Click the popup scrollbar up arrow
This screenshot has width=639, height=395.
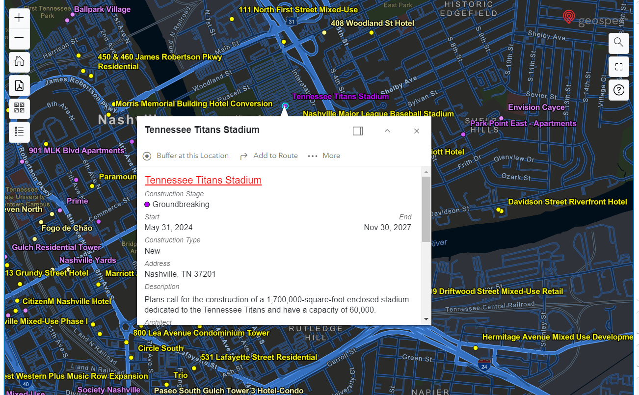426,171
